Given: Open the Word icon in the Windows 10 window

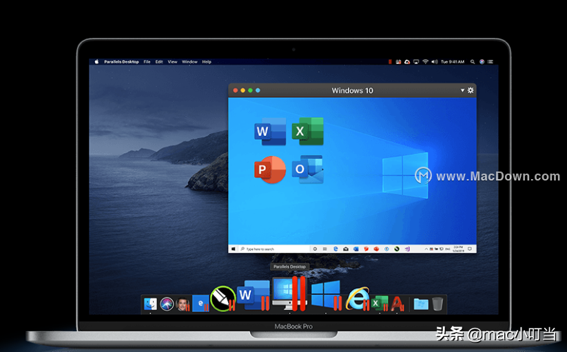Looking at the screenshot, I should (x=270, y=132).
